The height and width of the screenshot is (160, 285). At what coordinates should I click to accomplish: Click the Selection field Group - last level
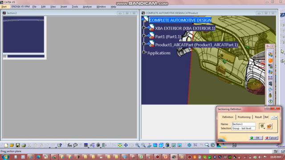(x=244, y=128)
